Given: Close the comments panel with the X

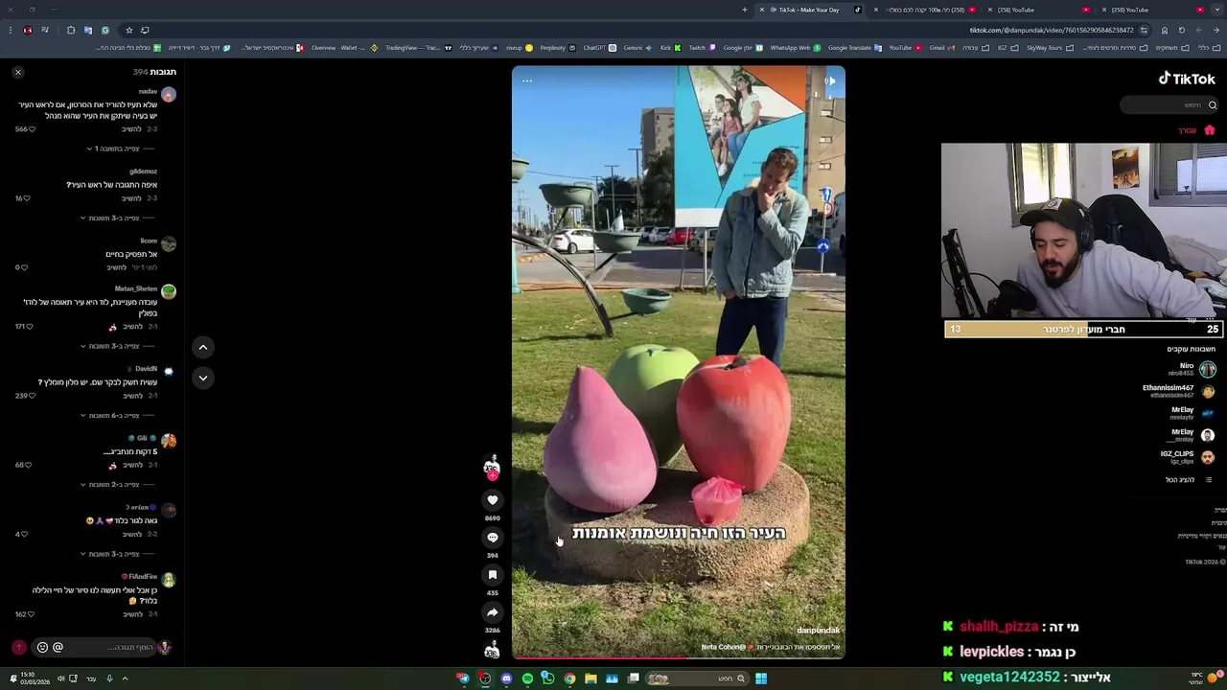Looking at the screenshot, I should 17,72.
